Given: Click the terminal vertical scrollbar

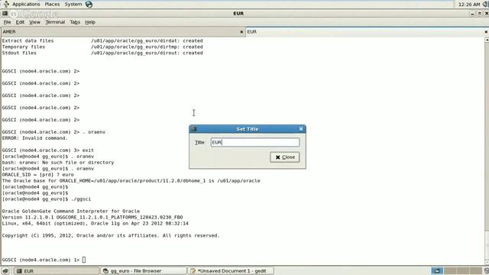Looking at the screenshot, I should pos(487,151).
